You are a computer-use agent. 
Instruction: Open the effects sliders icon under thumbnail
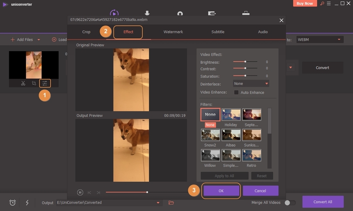[44, 83]
